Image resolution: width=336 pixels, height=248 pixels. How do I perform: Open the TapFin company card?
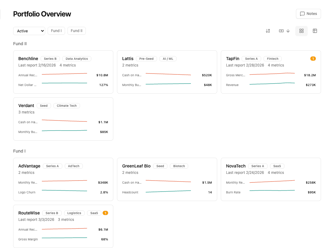pyautogui.click(x=271, y=72)
